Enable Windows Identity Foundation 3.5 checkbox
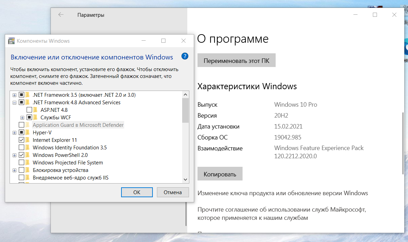 pyautogui.click(x=21, y=148)
